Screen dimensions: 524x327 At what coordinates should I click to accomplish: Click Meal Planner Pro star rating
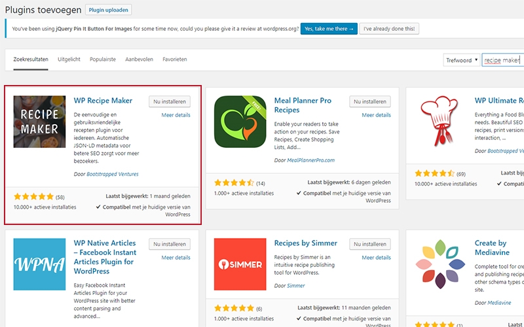(x=234, y=183)
